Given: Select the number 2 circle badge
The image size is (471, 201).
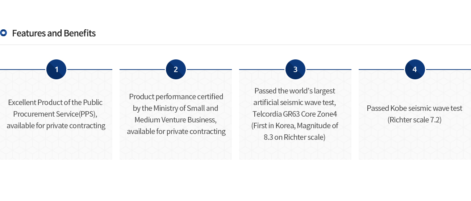Looking at the screenshot, I should (176, 69).
